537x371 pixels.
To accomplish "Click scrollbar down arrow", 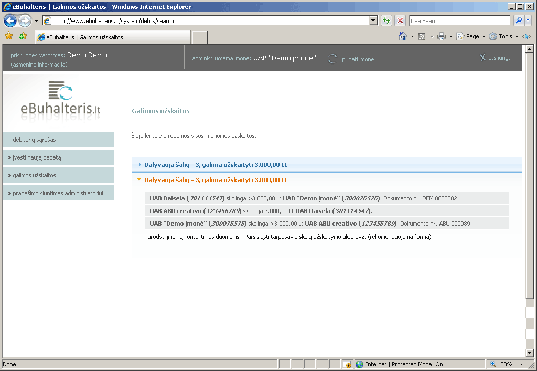I will 529,353.
